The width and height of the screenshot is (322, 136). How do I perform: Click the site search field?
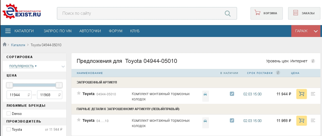point(140,13)
